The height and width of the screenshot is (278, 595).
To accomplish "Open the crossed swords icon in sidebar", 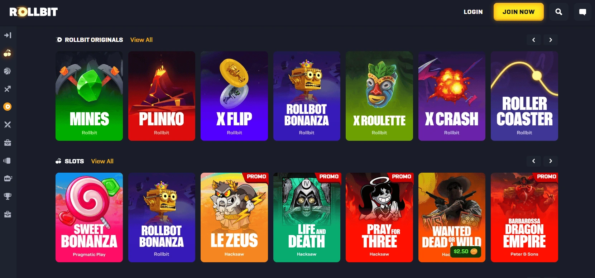I will 8,125.
